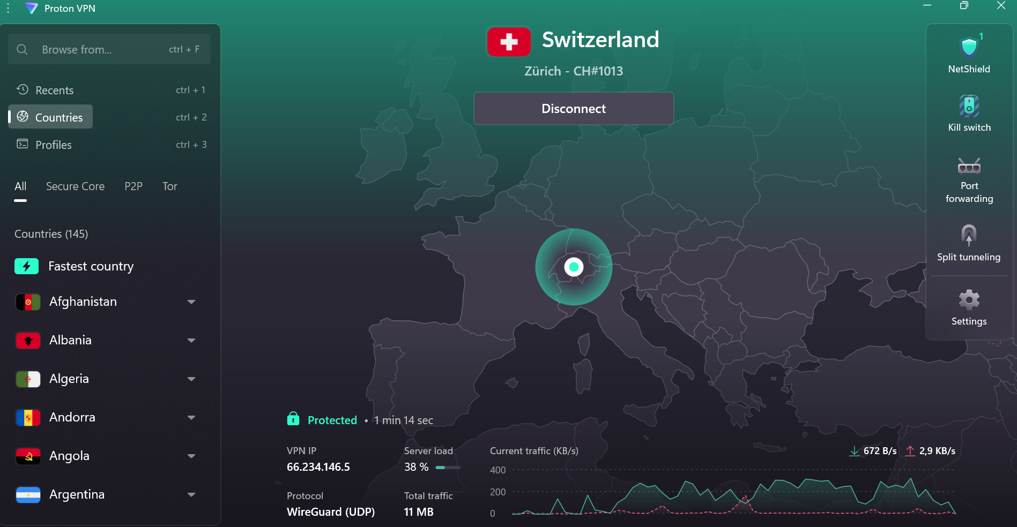The height and width of the screenshot is (527, 1017).
Task: Click the Countries (145) heading
Action: [x=51, y=234]
